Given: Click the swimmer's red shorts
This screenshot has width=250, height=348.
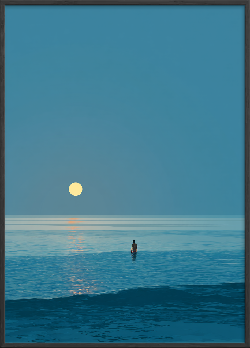Looking at the screenshot, I should (134, 251).
